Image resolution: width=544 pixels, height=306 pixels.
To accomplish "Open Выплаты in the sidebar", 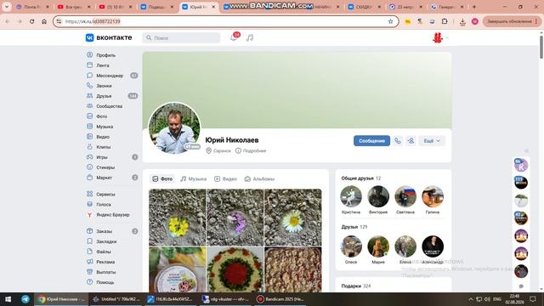I will [x=105, y=272].
